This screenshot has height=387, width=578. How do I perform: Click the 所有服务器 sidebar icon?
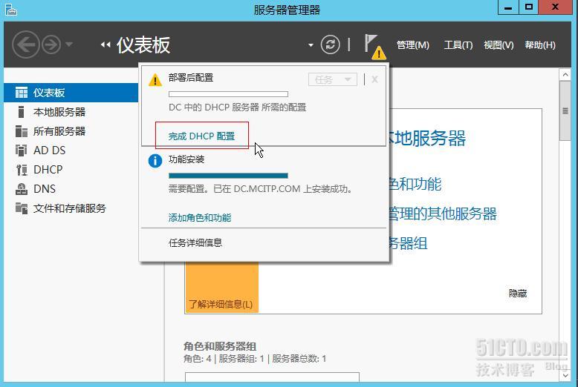point(22,131)
